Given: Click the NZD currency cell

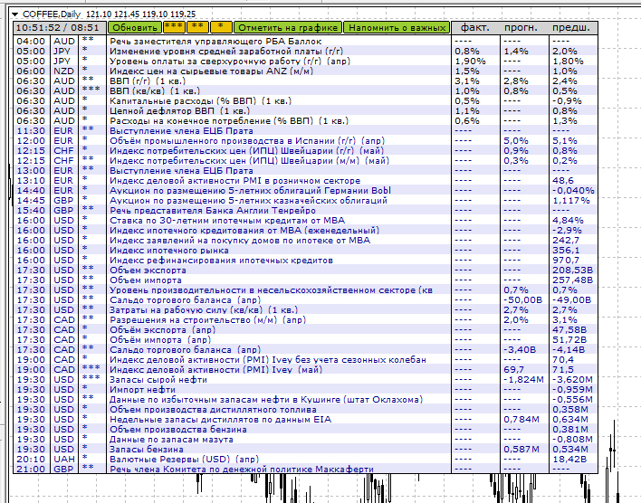Looking at the screenshot, I should coord(64,71).
